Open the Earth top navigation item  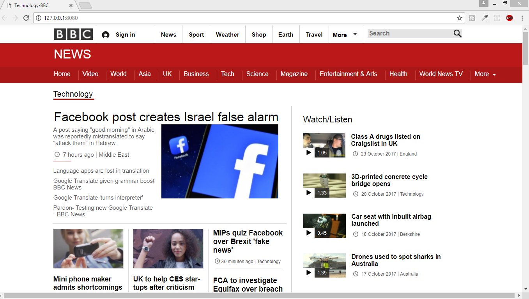point(286,35)
